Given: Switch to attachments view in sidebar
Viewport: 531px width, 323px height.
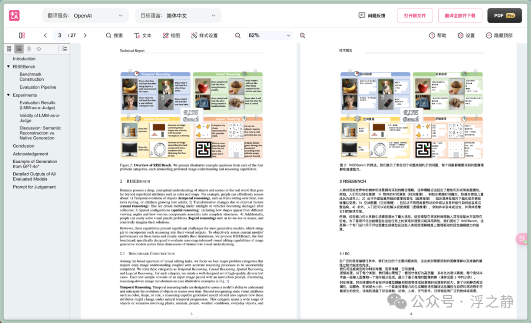Looking at the screenshot, I should point(29,49).
